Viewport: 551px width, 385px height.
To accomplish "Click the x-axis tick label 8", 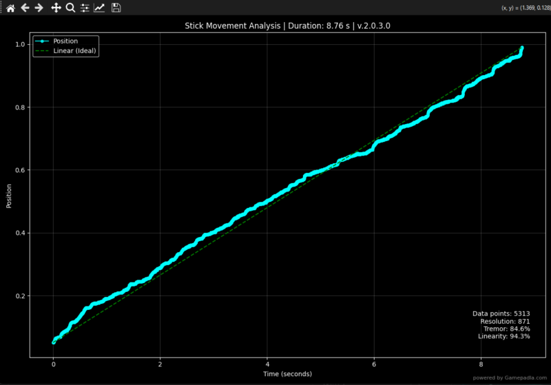I will (x=481, y=364).
